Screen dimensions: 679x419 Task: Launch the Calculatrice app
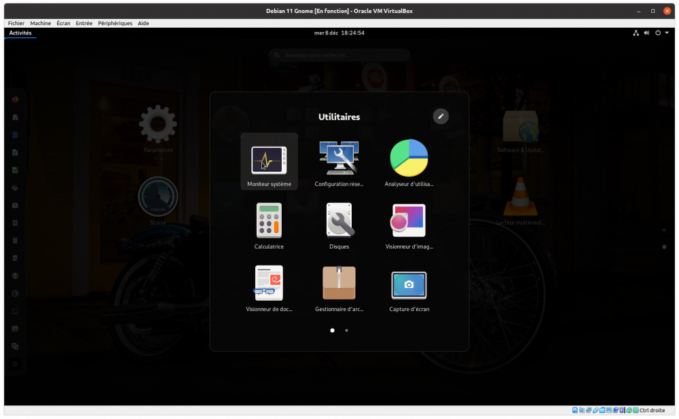tap(269, 221)
